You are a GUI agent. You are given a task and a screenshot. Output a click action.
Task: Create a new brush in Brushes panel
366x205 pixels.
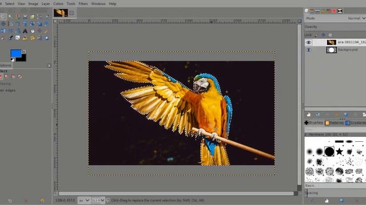[327, 200]
